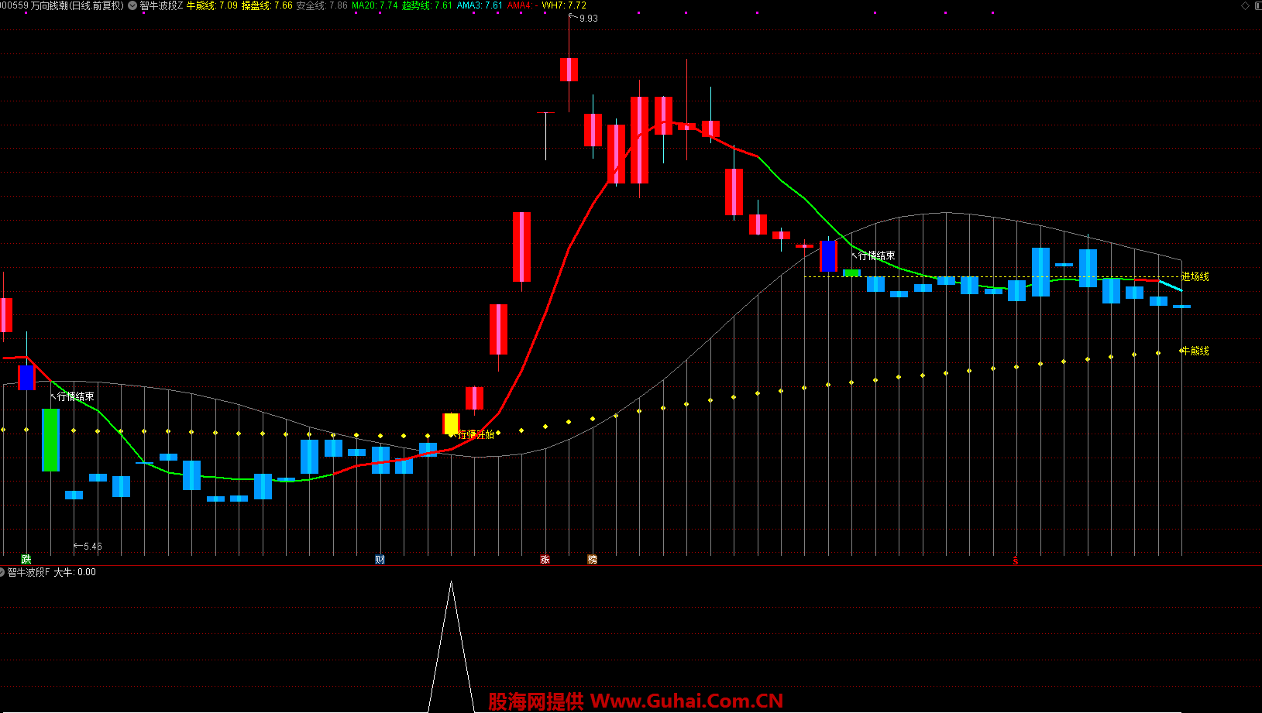This screenshot has height=713, width=1262.
Task: Click the tall green candle on the left
Action: click(x=50, y=440)
